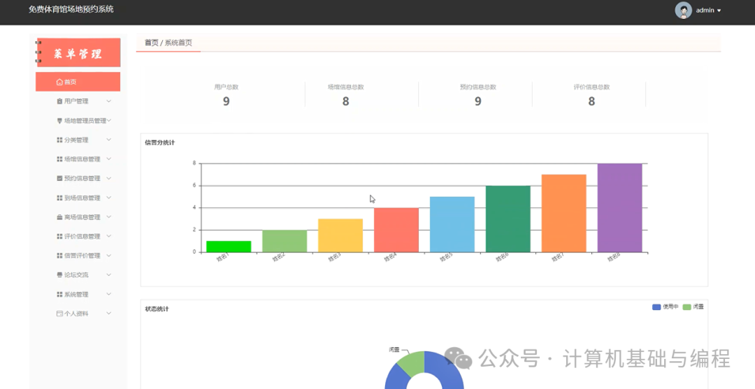Click the 状态统计 chart title
755x389 pixels.
(x=157, y=309)
